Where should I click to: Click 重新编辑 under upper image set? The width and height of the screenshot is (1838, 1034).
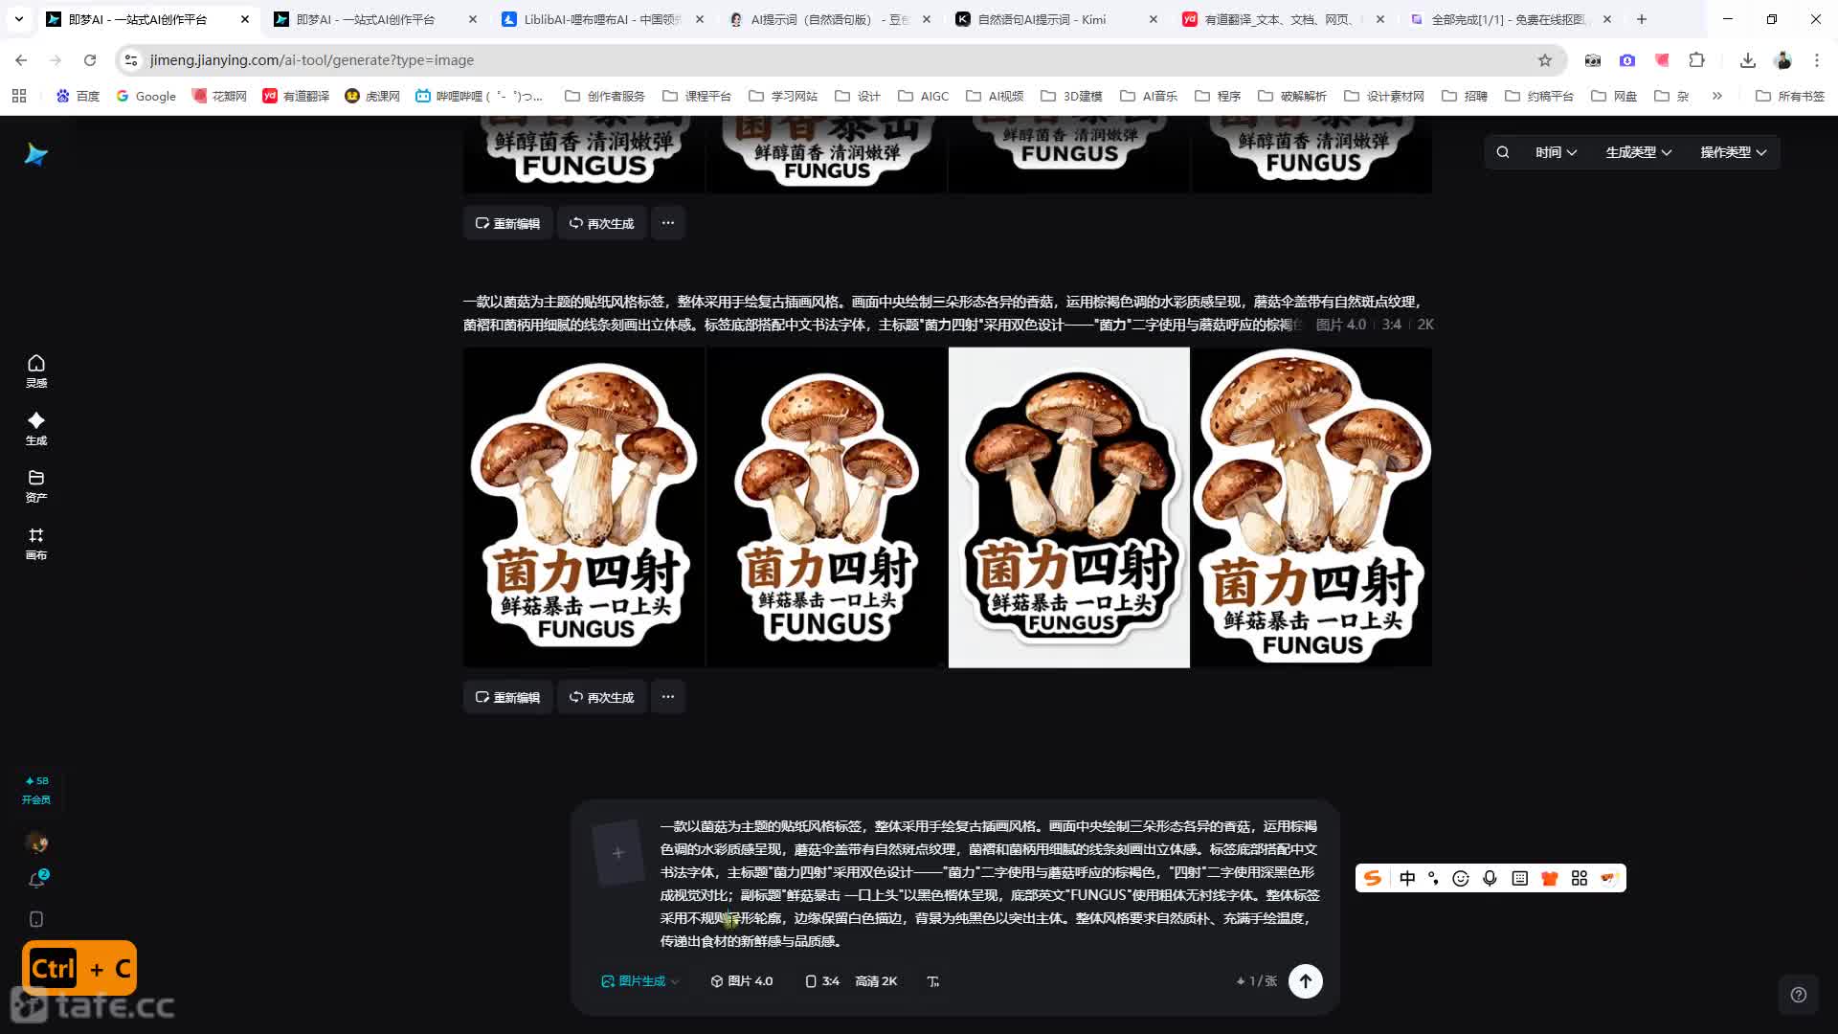(507, 223)
